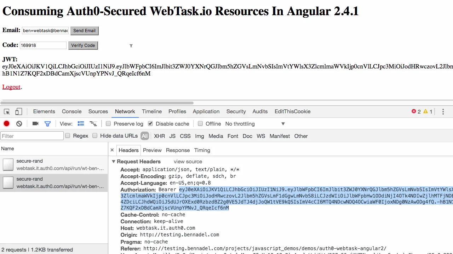This screenshot has height=254, width=453.
Task: Click the page horizontal scrollbar
Action: [97, 103]
